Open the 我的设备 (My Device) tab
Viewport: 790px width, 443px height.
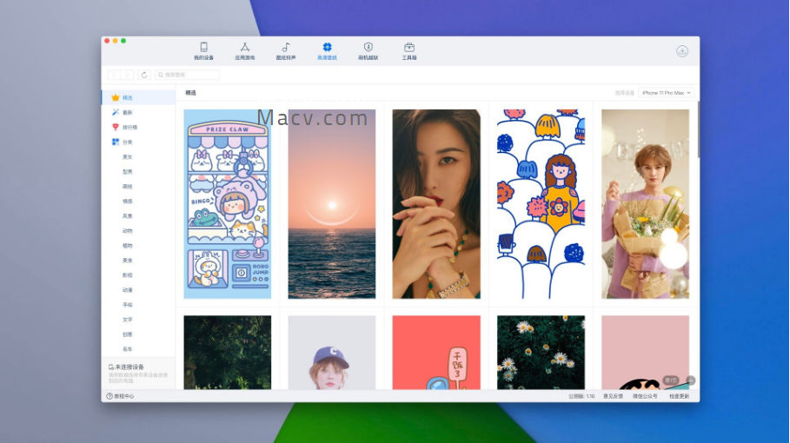point(203,51)
